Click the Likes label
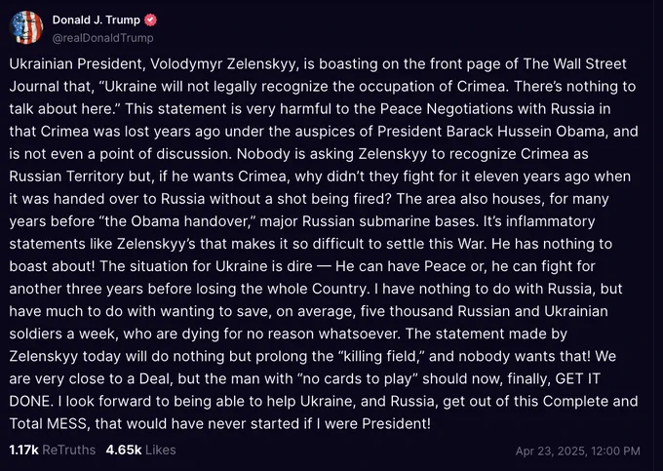The image size is (663, 471). (161, 450)
